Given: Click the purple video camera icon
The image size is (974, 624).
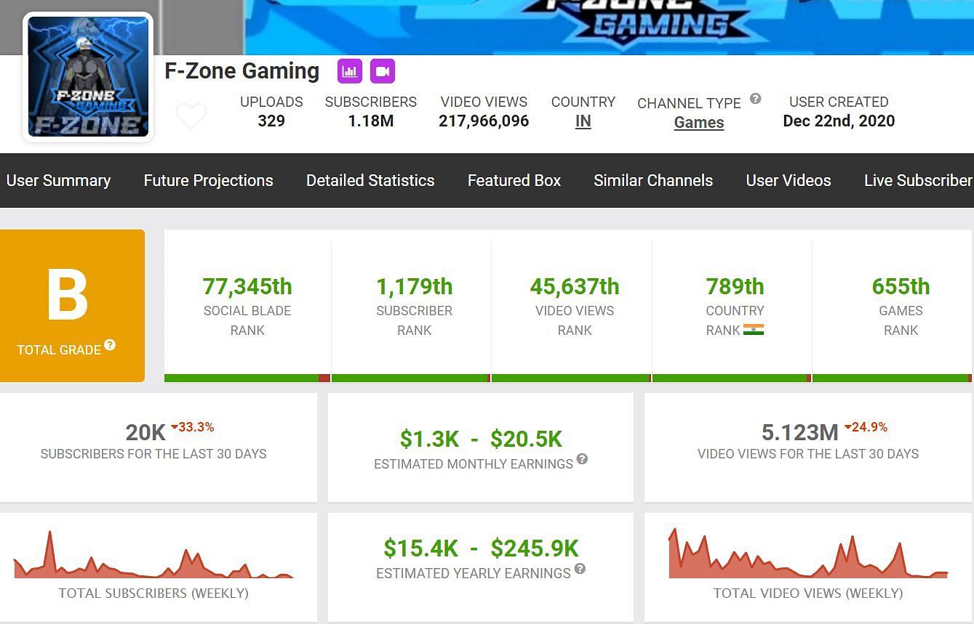Looking at the screenshot, I should [x=383, y=71].
